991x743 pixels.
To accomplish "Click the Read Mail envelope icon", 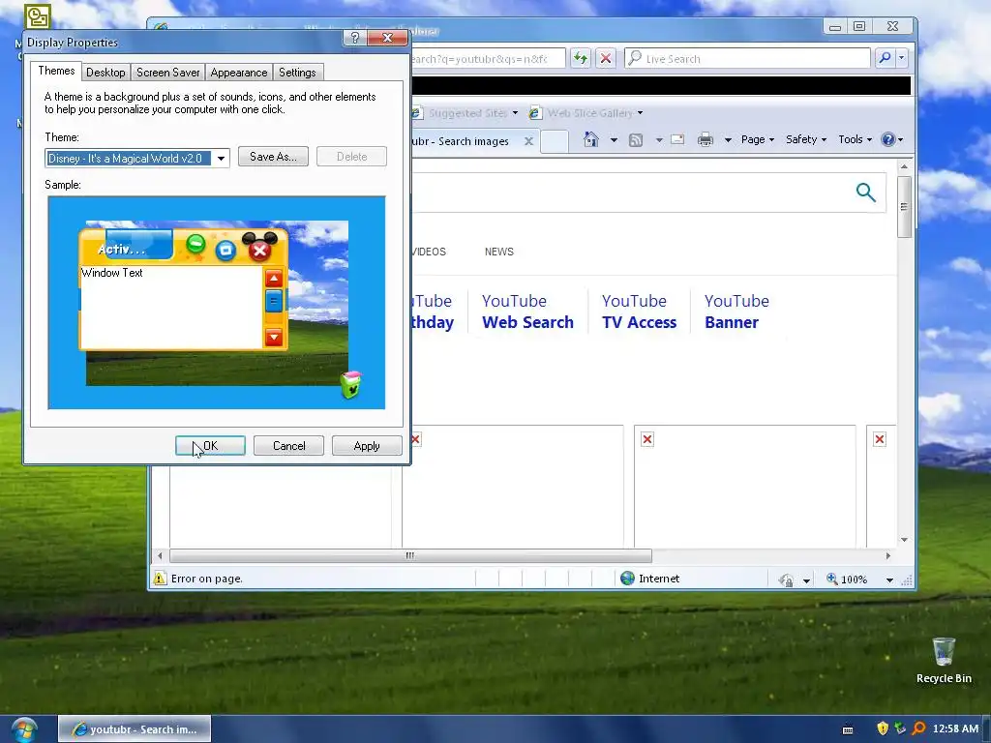I will 677,139.
